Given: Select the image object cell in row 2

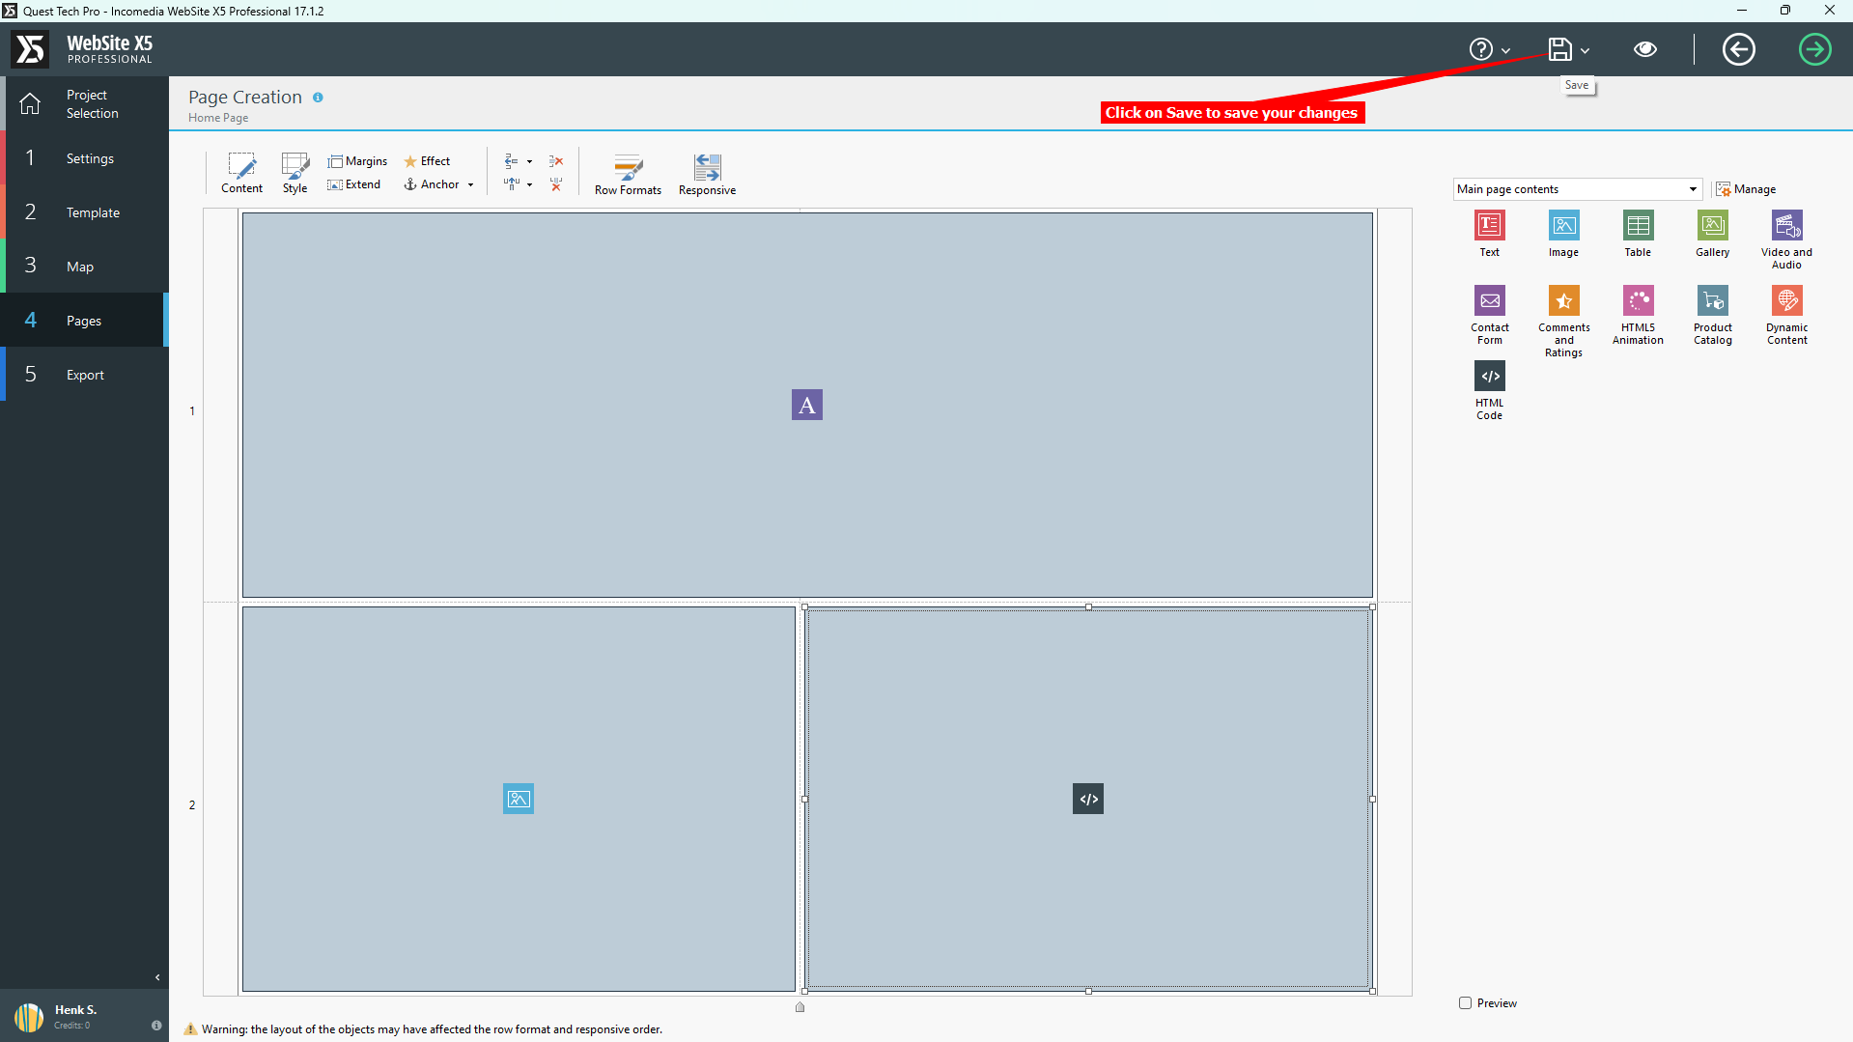Looking at the screenshot, I should click(x=519, y=799).
